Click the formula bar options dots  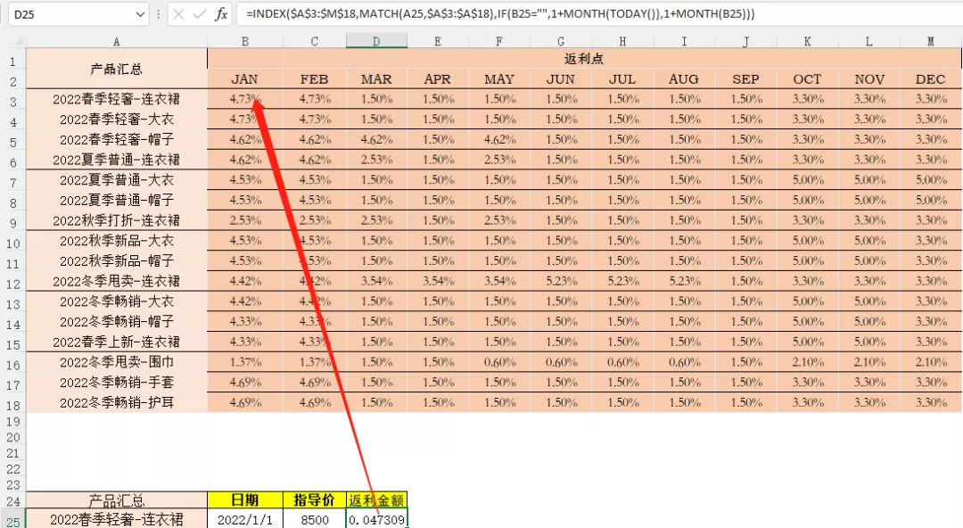point(159,14)
